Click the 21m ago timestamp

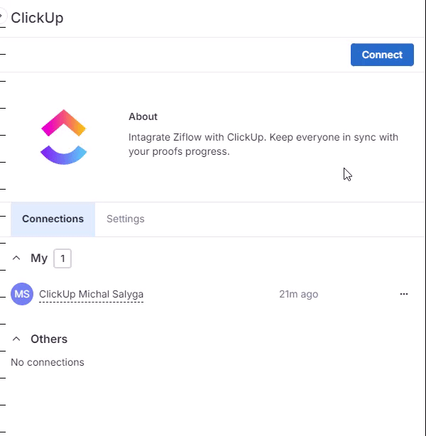(298, 294)
